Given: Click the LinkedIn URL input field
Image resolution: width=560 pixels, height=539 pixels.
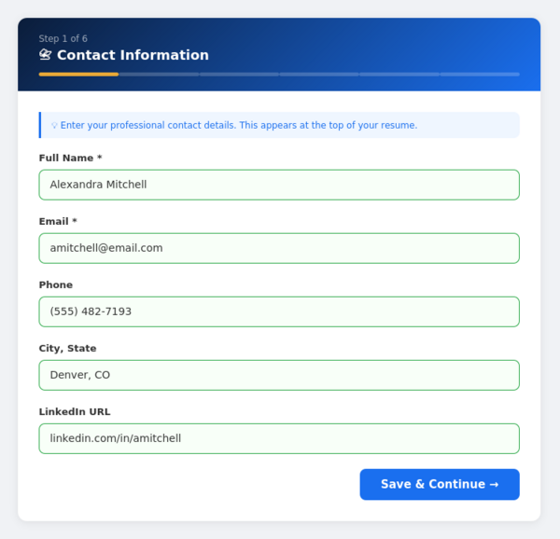Looking at the screenshot, I should 279,438.
